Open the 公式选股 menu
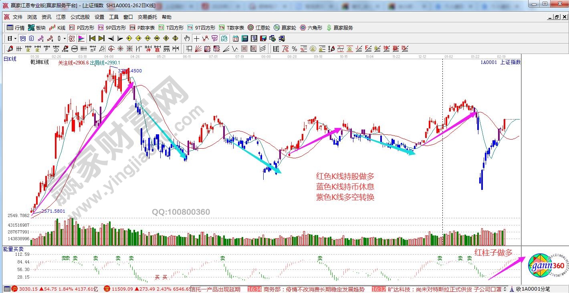569x293 pixels. click(80, 17)
